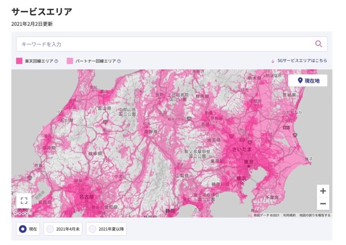Select the 2021年4月末 radio option
The image size is (346, 245).
point(63,229)
